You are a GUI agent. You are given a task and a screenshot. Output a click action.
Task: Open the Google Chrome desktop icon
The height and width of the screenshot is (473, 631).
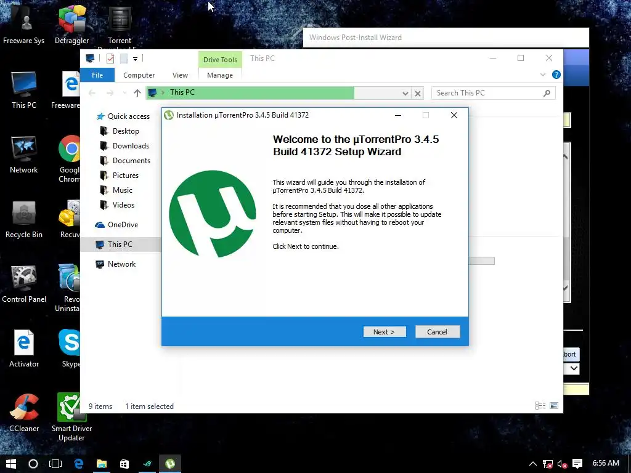coord(70,159)
